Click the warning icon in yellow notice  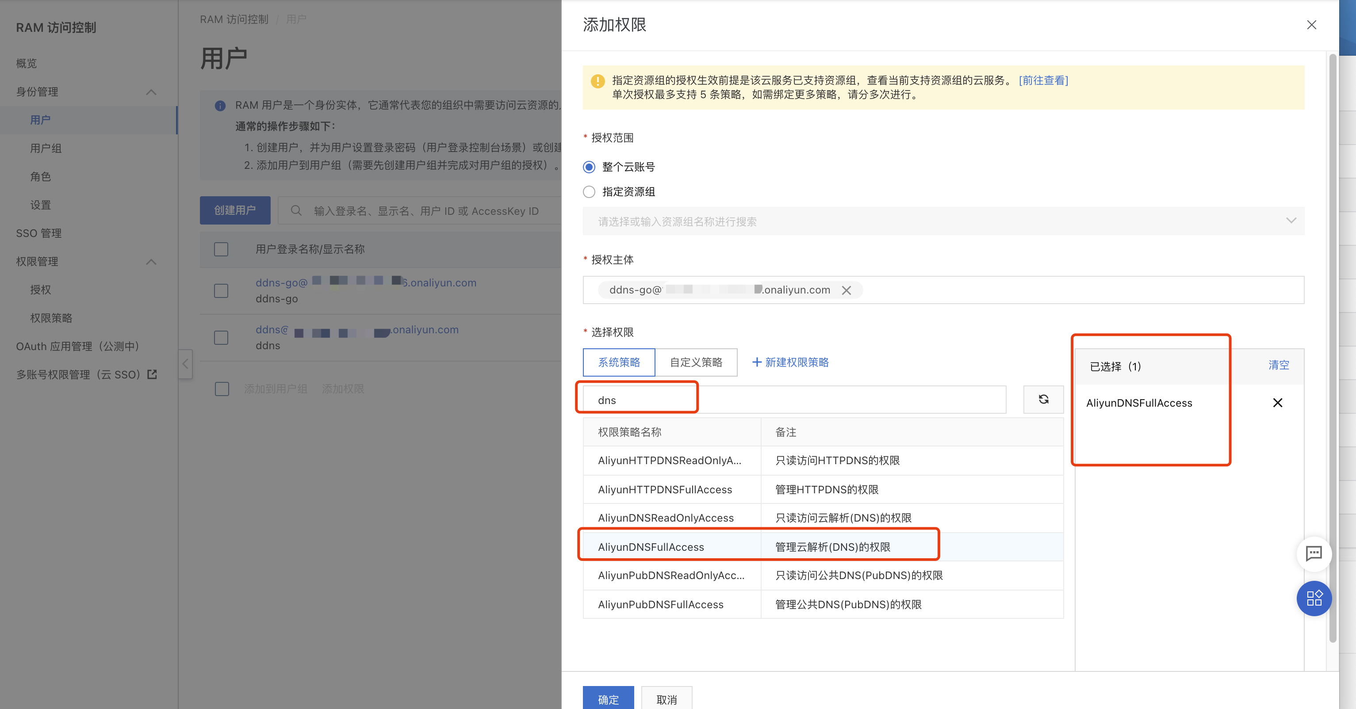coord(598,81)
